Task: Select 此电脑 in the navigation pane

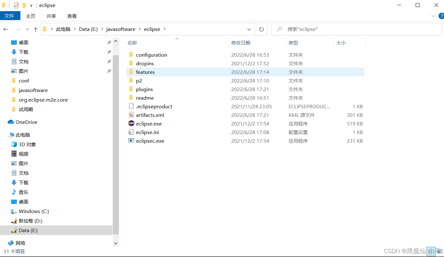Action: [23, 135]
